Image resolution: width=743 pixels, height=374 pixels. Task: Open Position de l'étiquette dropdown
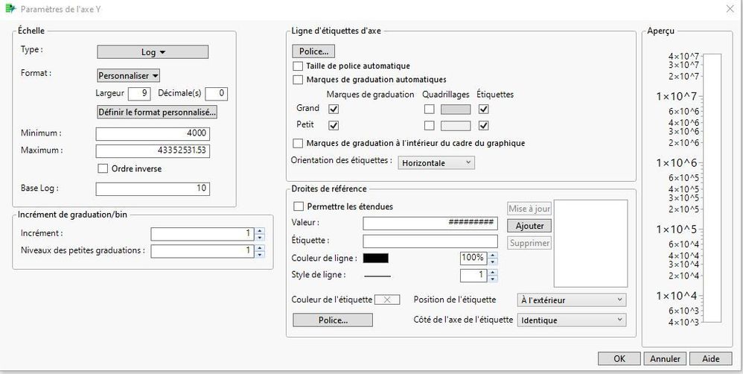(572, 300)
